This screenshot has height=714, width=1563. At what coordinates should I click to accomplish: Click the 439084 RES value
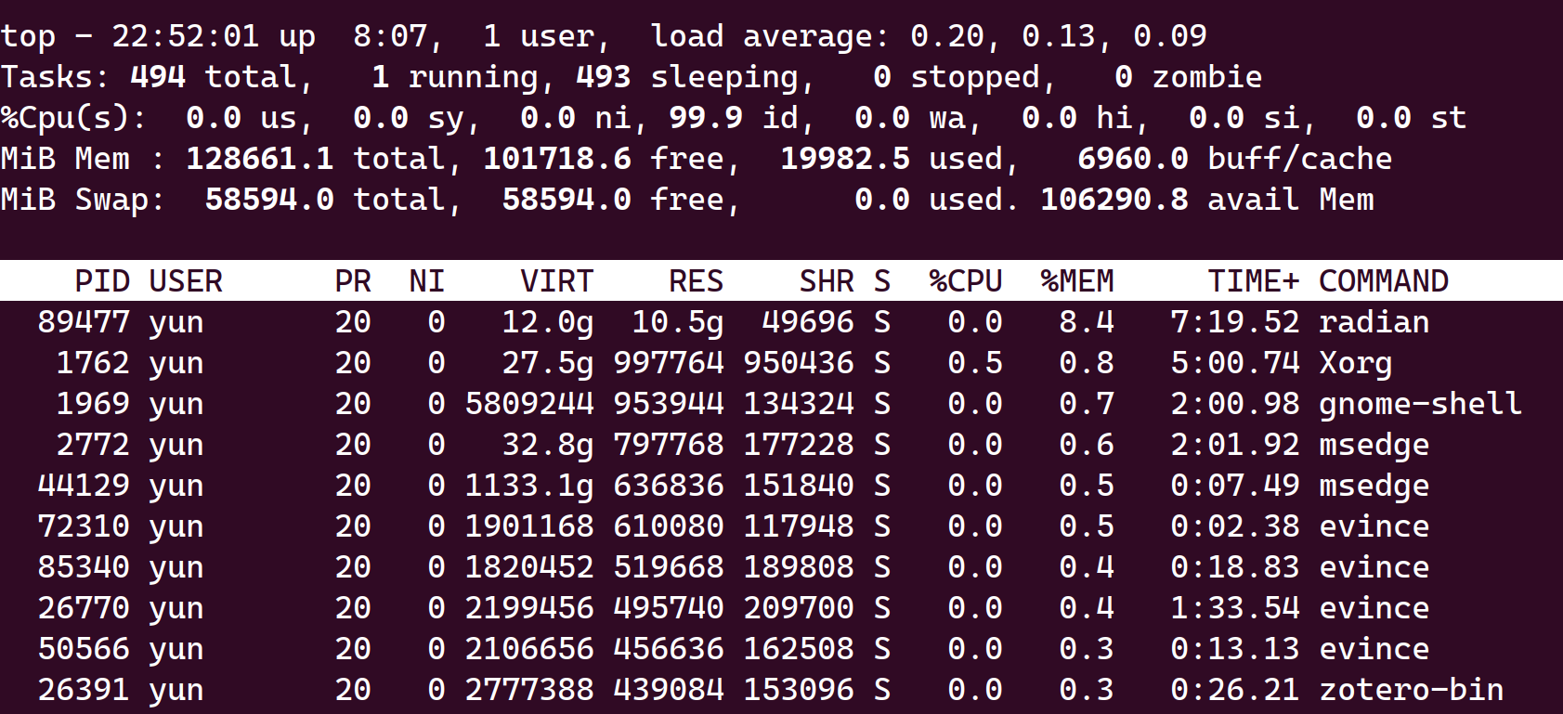(x=669, y=690)
